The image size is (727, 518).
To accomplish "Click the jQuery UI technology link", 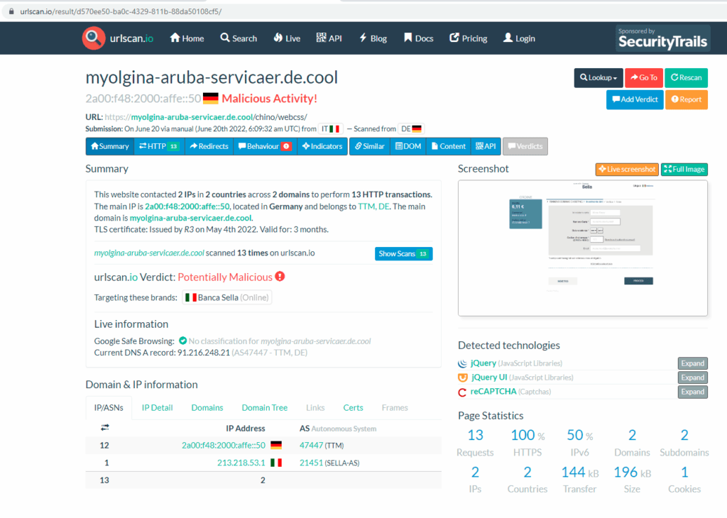I will [489, 378].
